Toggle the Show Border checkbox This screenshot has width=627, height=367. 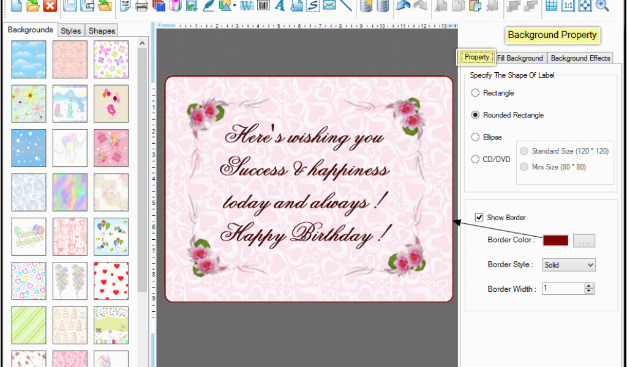(479, 217)
